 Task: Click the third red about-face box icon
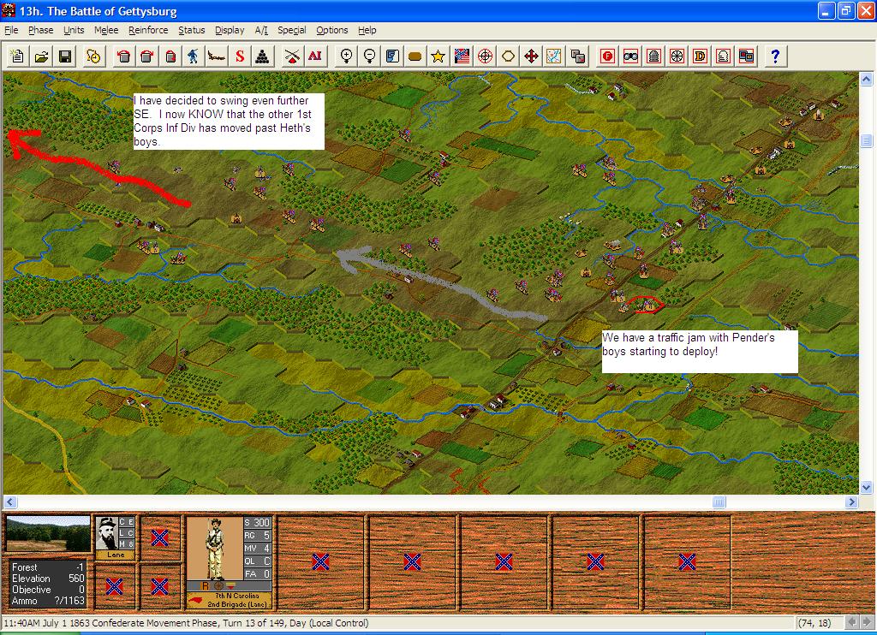pyautogui.click(x=170, y=56)
